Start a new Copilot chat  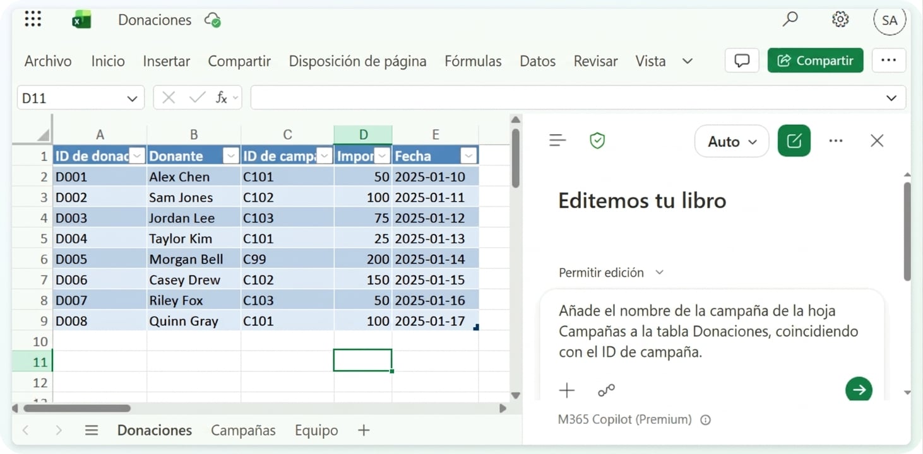(x=794, y=141)
